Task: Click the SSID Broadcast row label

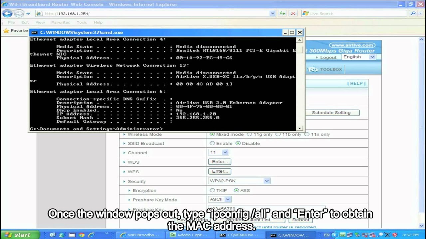Action: click(x=146, y=143)
